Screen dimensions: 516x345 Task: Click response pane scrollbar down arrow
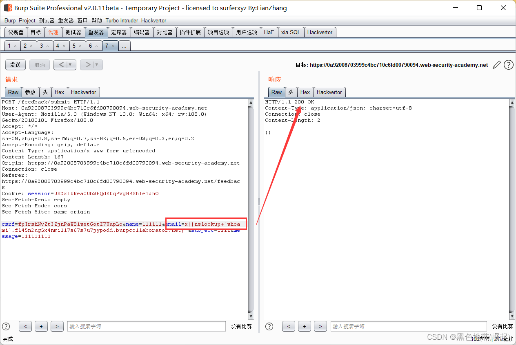(x=512, y=316)
